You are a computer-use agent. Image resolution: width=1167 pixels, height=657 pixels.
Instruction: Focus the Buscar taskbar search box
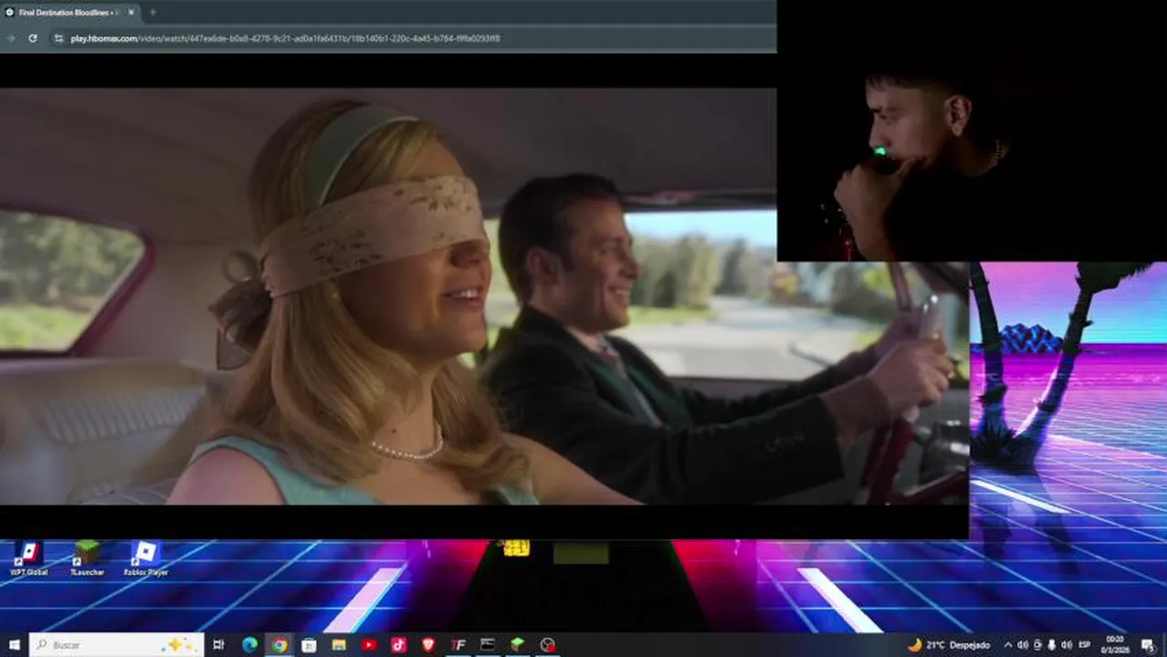(x=117, y=644)
